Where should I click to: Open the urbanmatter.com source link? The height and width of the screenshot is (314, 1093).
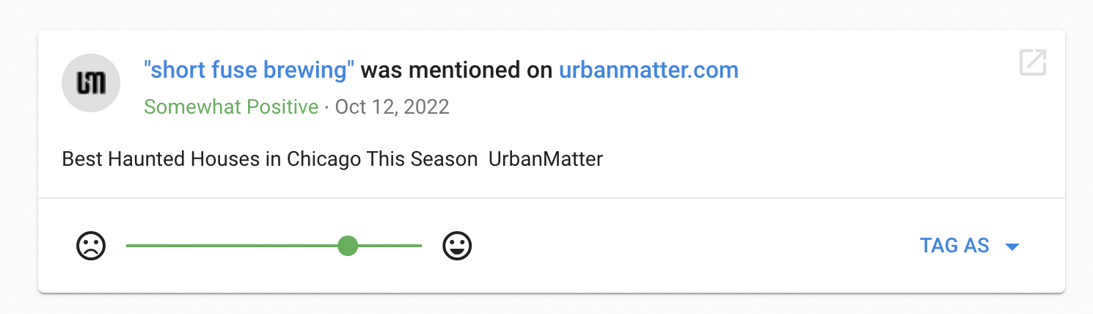pos(648,70)
